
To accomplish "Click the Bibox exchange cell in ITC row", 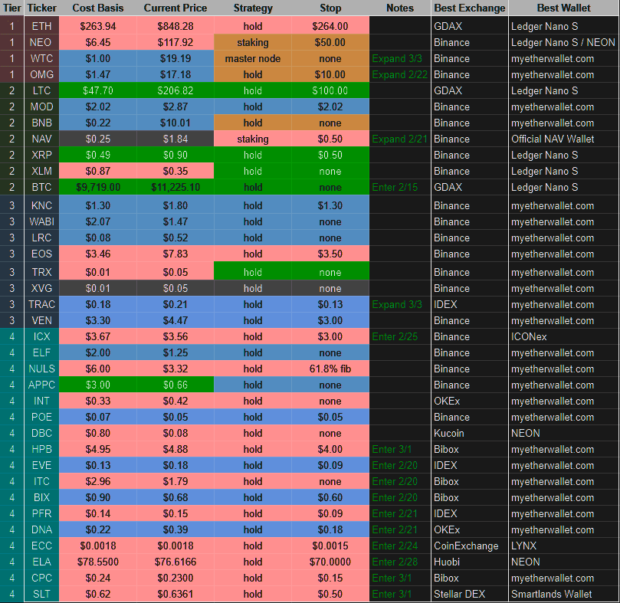I will [469, 482].
